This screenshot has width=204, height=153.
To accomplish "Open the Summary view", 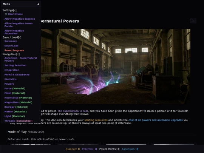I will (11, 41).
